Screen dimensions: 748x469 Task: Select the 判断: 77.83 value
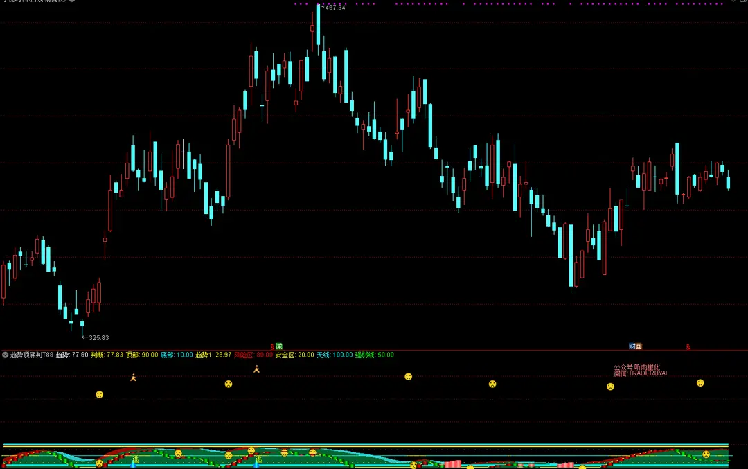pyautogui.click(x=107, y=355)
